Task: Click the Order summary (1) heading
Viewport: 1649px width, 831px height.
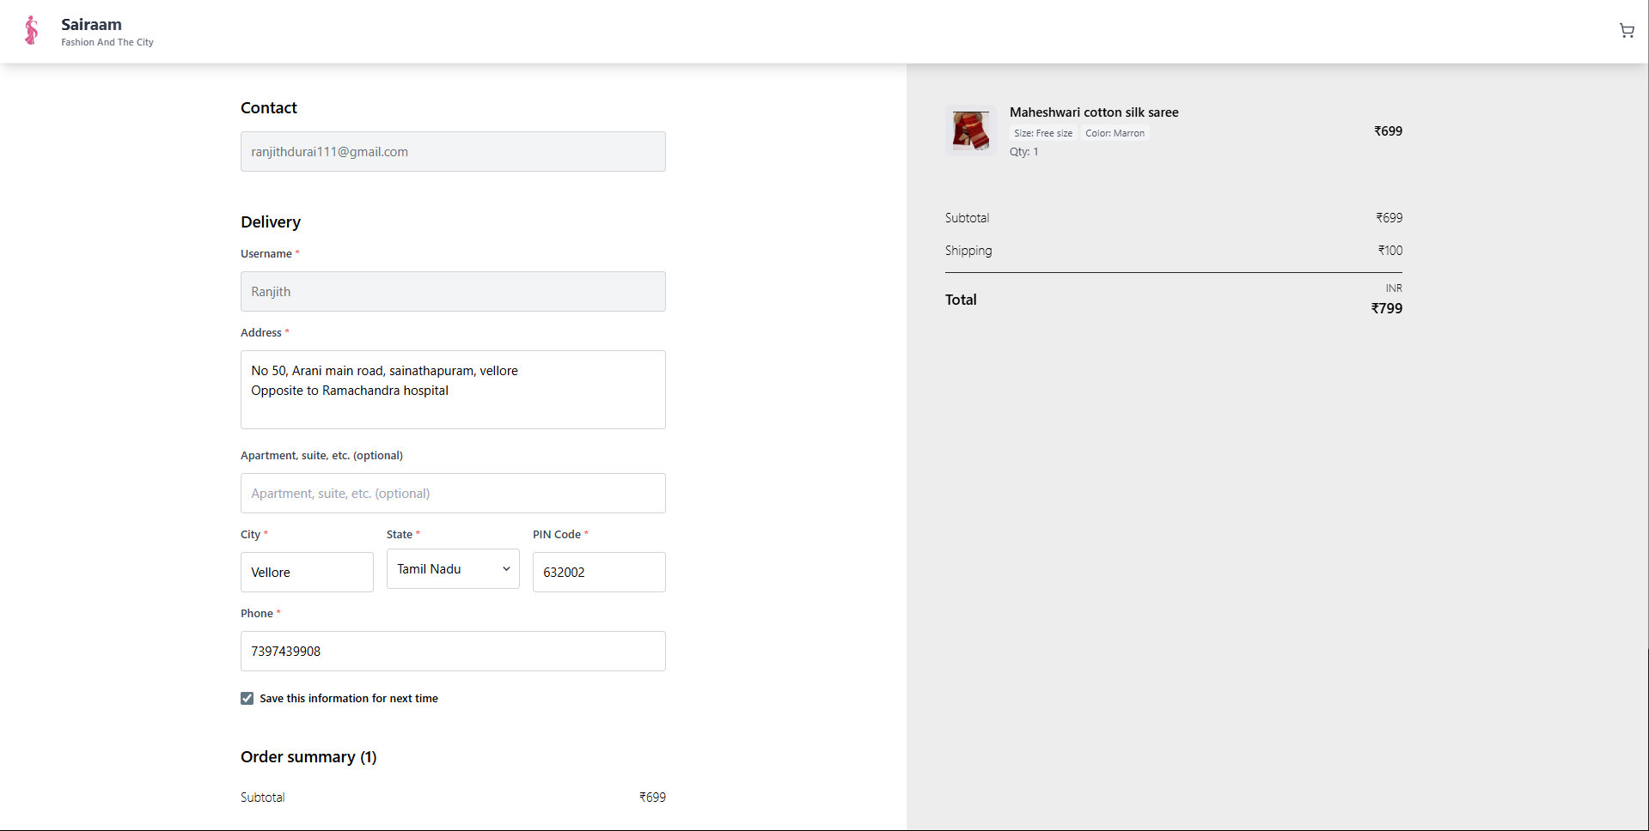Action: coord(308,757)
